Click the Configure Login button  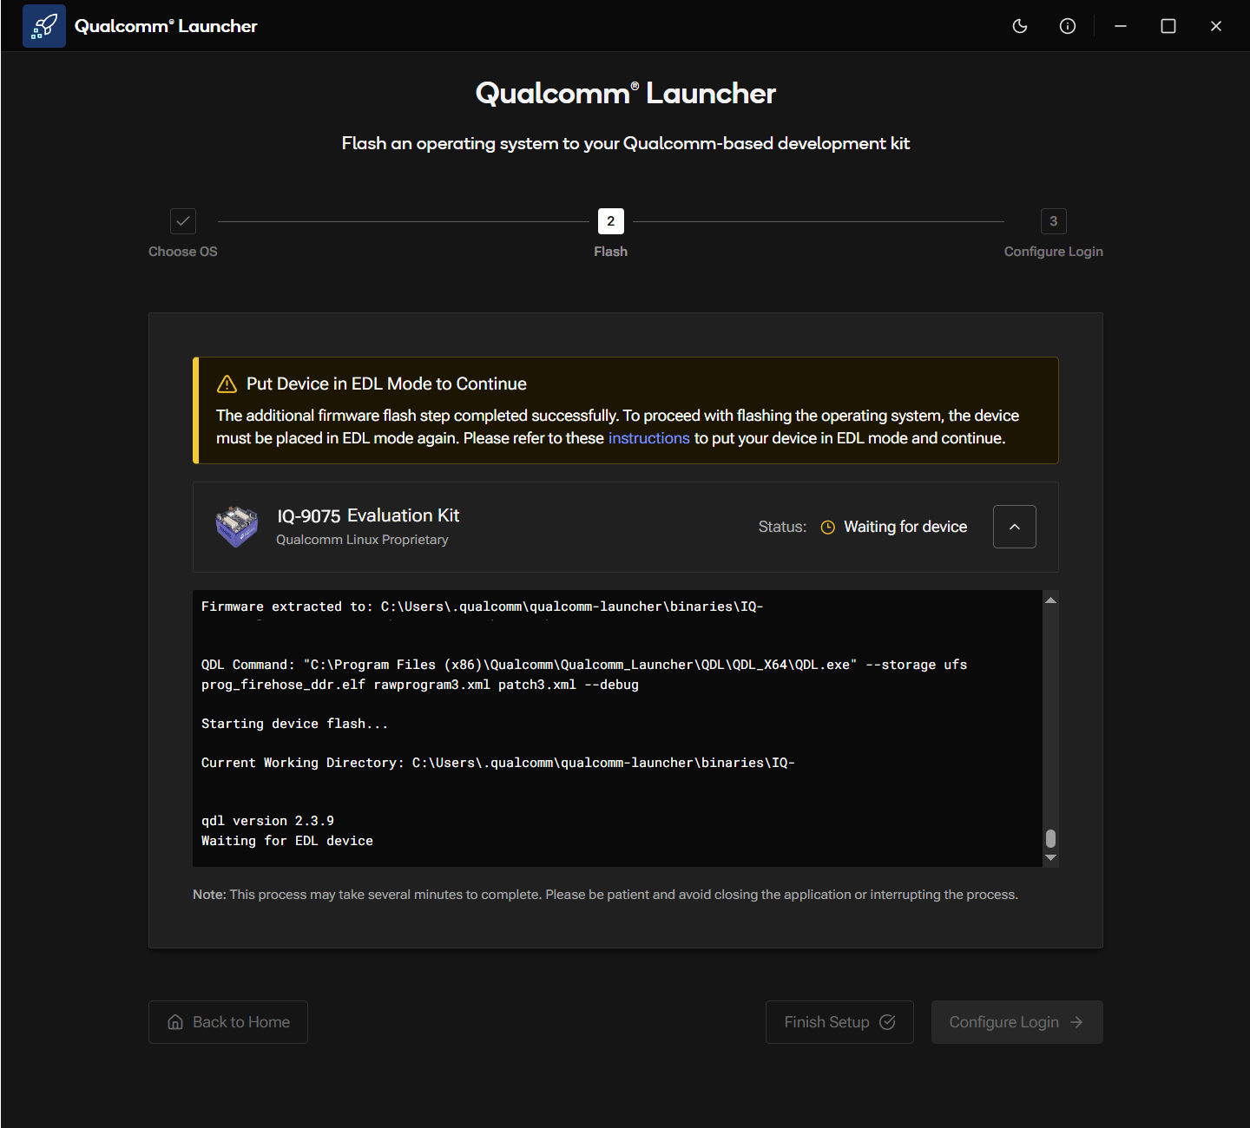click(x=1017, y=1022)
